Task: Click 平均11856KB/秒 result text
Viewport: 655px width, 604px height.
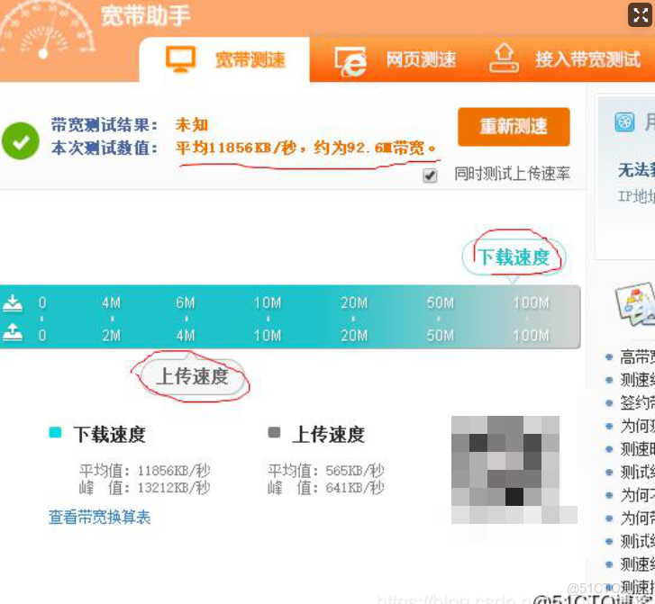Action: [236, 148]
